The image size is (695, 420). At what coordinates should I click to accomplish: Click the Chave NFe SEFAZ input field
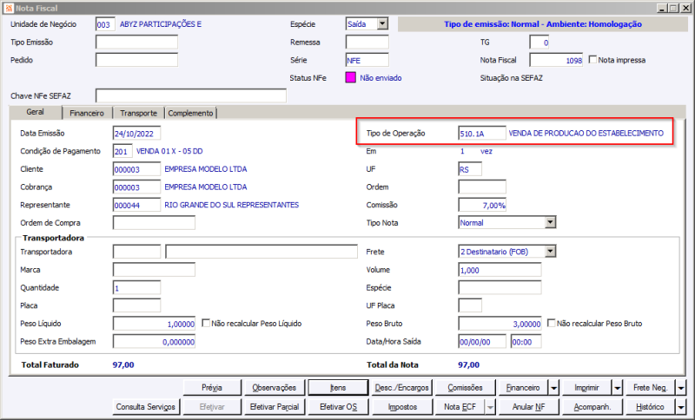point(191,95)
